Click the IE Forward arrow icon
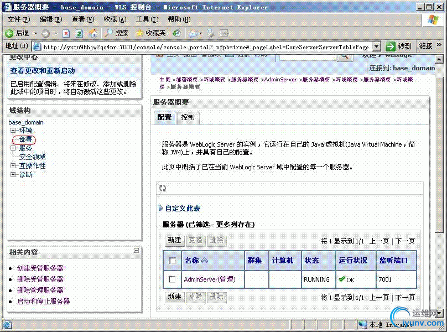Viewport: 447px width, 332px height. point(45,34)
